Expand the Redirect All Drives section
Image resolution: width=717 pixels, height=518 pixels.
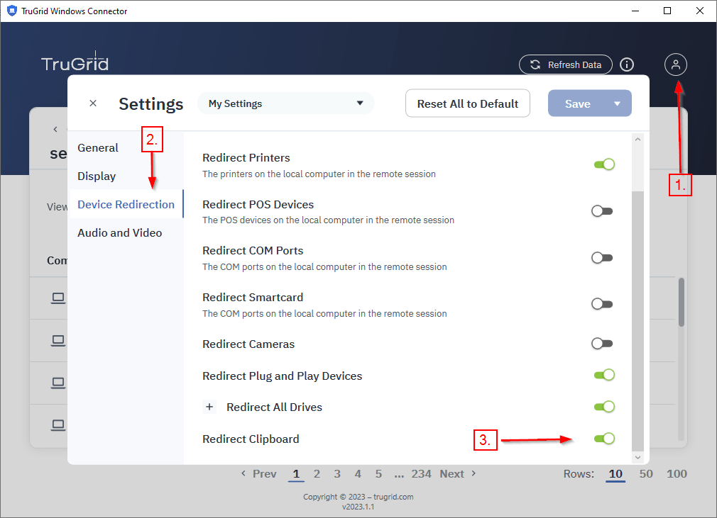(209, 407)
